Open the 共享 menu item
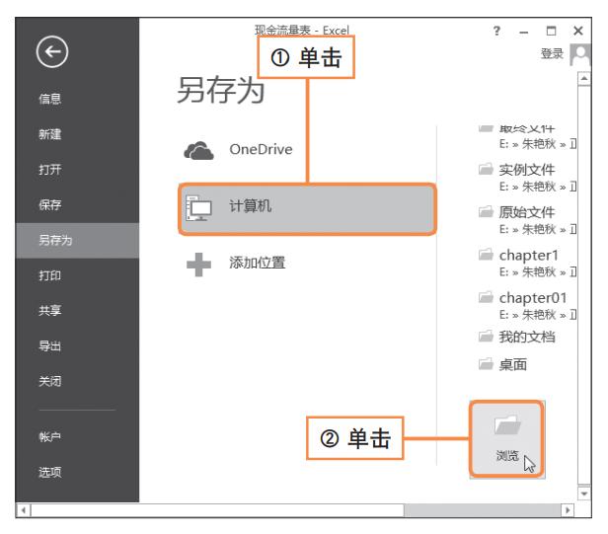Viewport: 608px width, 534px height. point(50,310)
